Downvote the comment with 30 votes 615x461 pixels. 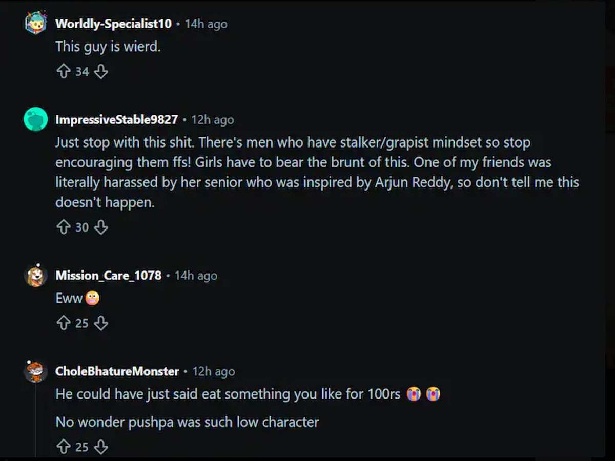[101, 227]
